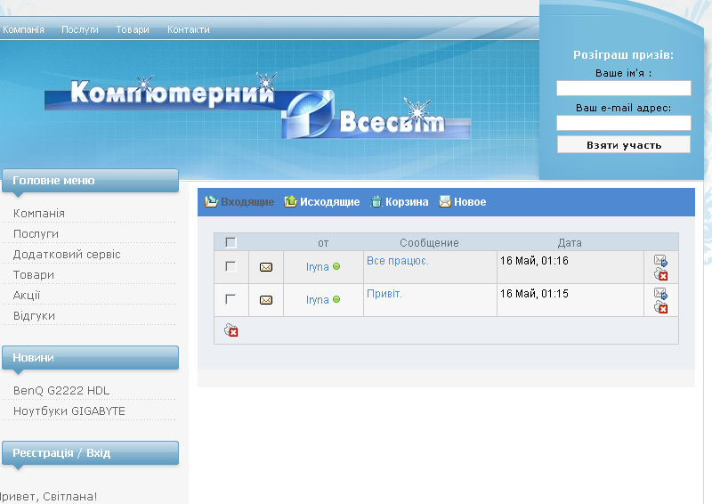Screen dimensions: 712x504
Task: Focus the Ваше ім'я input field
Action: click(x=624, y=88)
